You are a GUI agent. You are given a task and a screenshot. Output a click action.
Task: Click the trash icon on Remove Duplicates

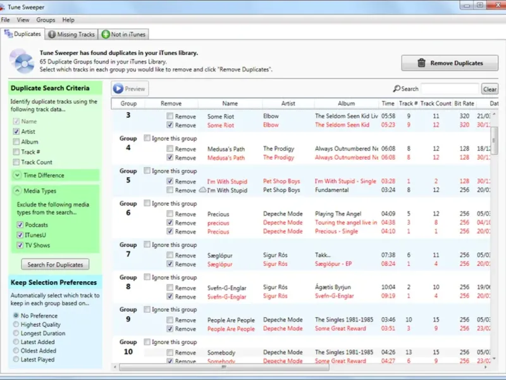click(422, 63)
